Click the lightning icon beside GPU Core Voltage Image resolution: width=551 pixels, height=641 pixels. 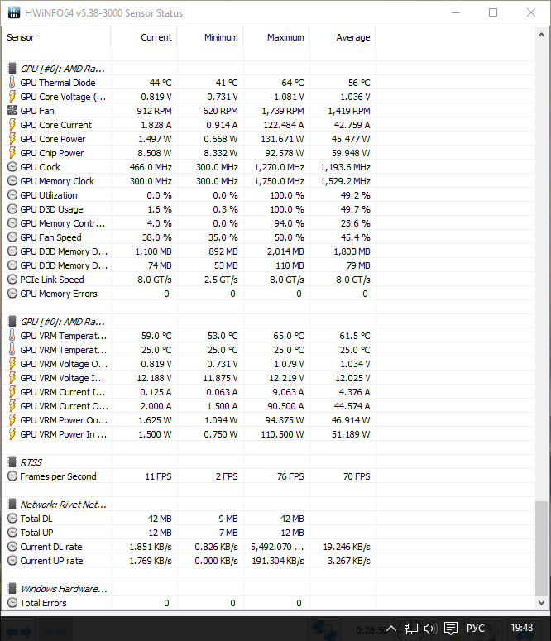tap(12, 97)
